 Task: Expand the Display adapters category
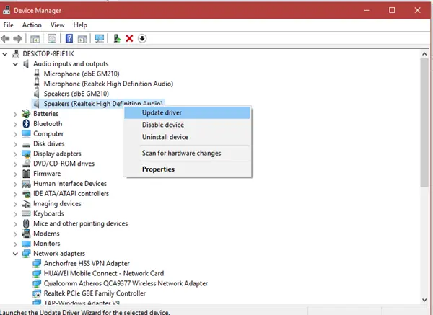pos(15,154)
